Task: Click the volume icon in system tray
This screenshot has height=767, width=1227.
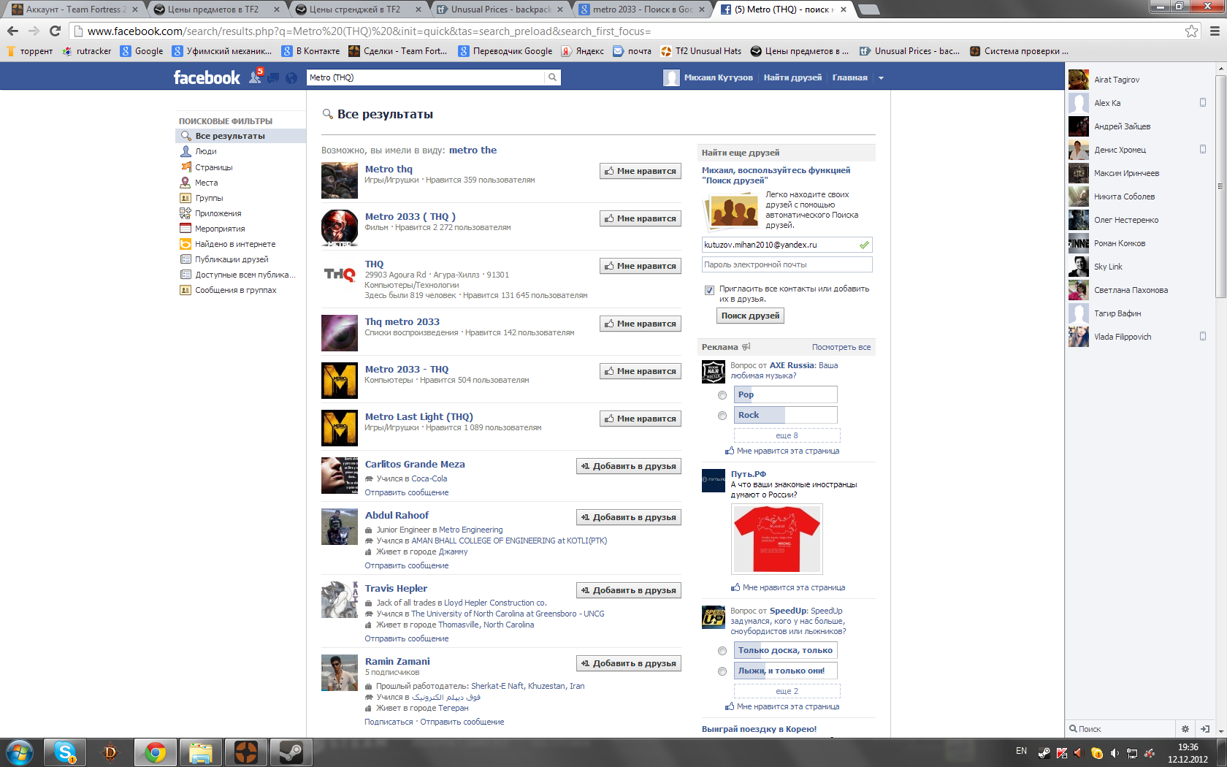Action: tap(1115, 753)
